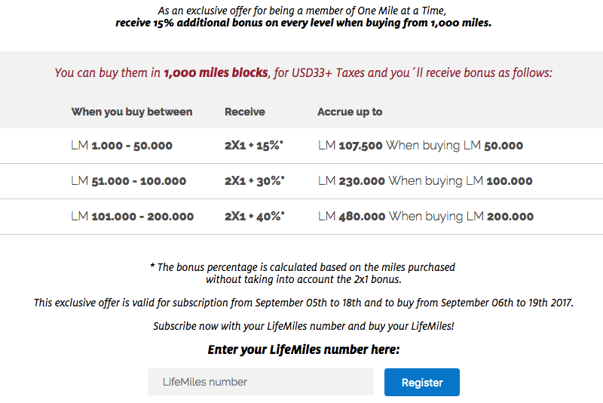Click 'Enter your LifeMiles number here' heading
This screenshot has width=603, height=403.
(x=304, y=349)
